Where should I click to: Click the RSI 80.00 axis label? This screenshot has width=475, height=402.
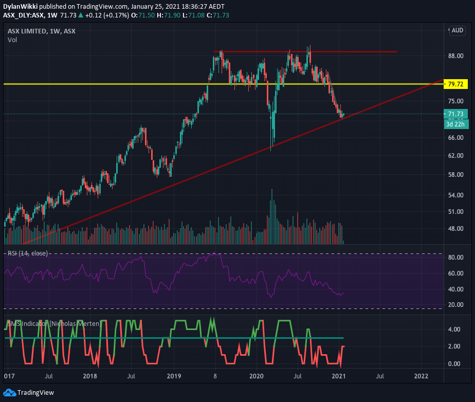tap(455, 257)
